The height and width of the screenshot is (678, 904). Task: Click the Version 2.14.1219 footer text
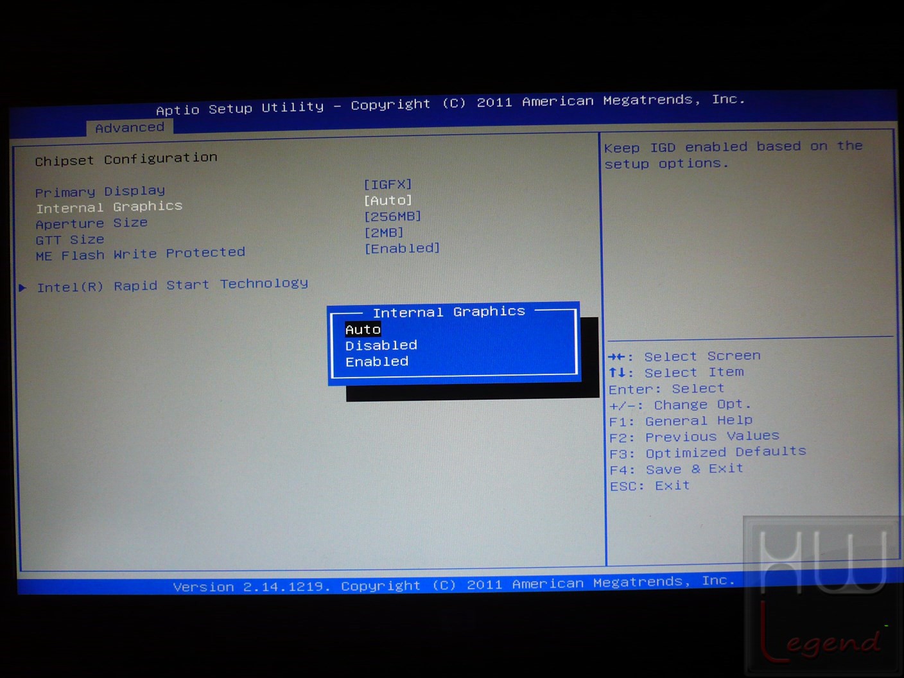pyautogui.click(x=453, y=584)
